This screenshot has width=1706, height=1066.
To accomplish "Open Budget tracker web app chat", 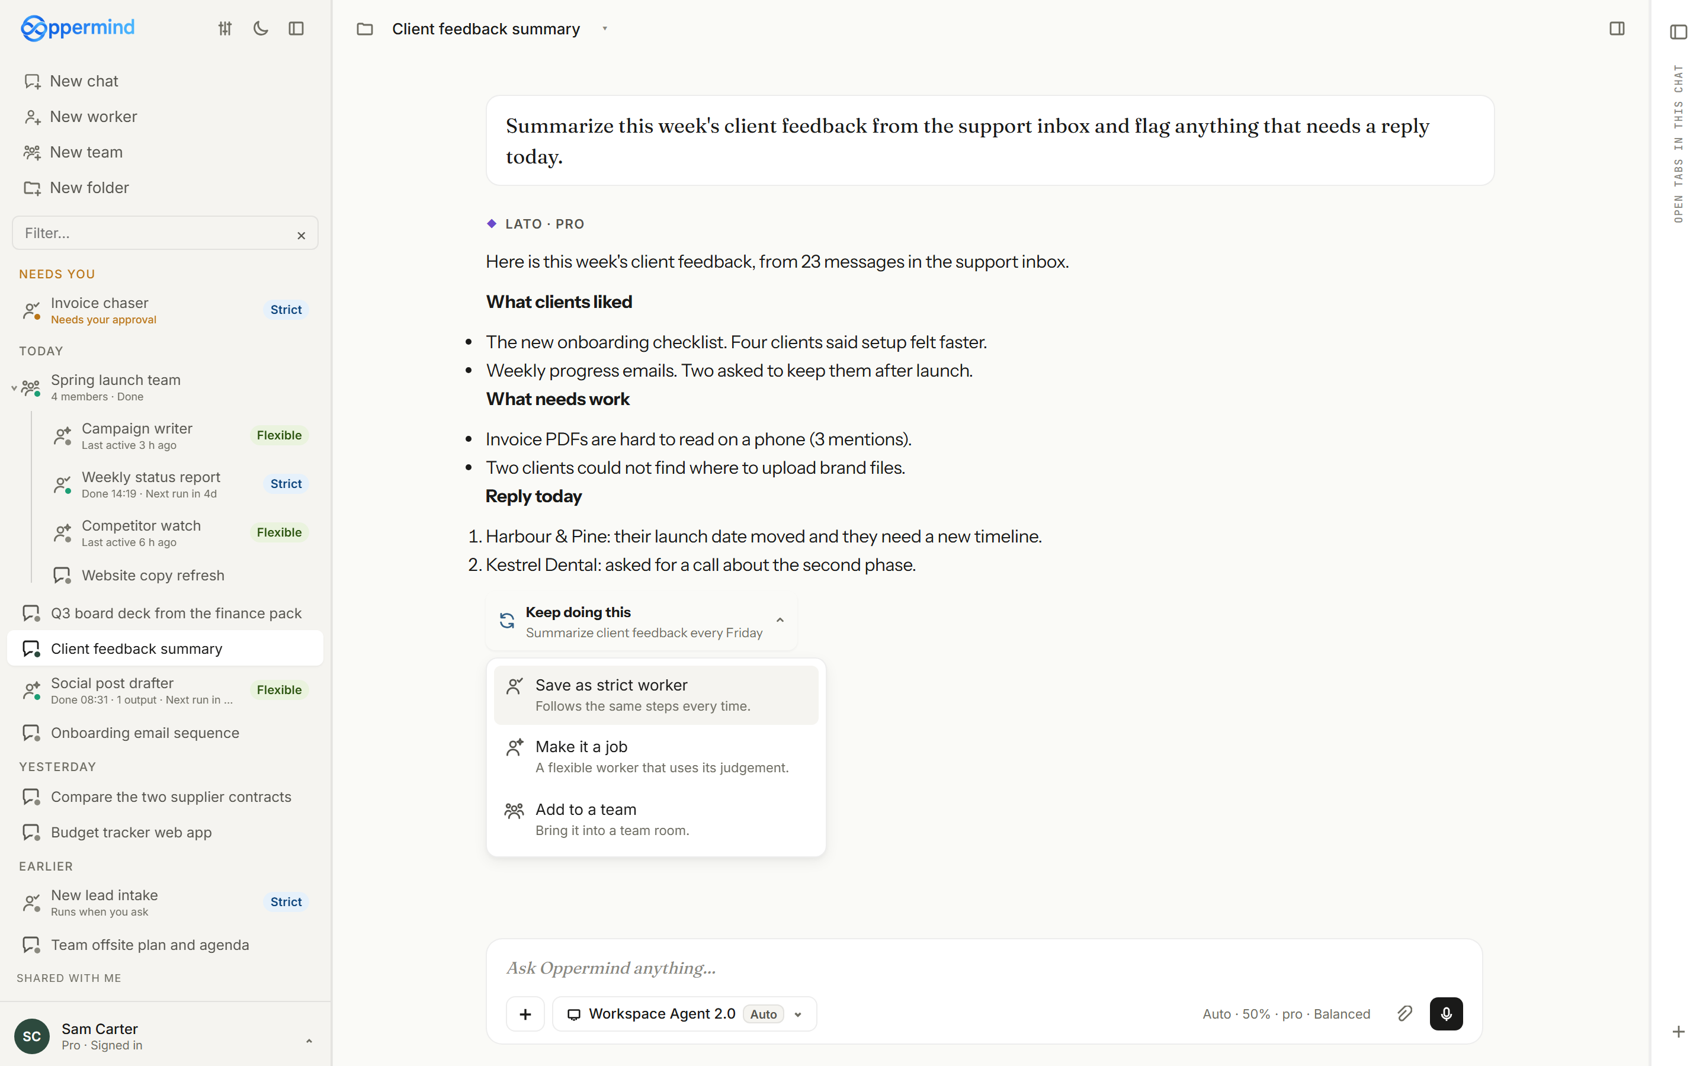I will 165,832.
